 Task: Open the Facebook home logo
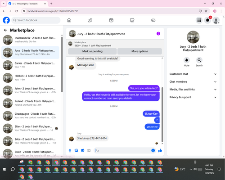[x=6, y=20]
